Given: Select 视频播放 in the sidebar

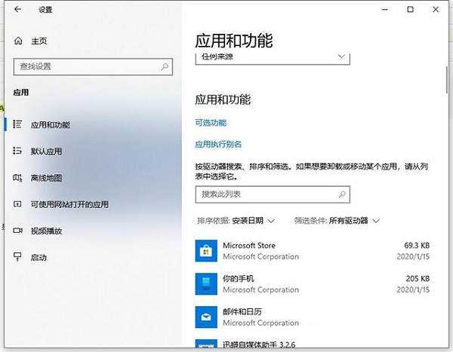Looking at the screenshot, I should (x=46, y=231).
